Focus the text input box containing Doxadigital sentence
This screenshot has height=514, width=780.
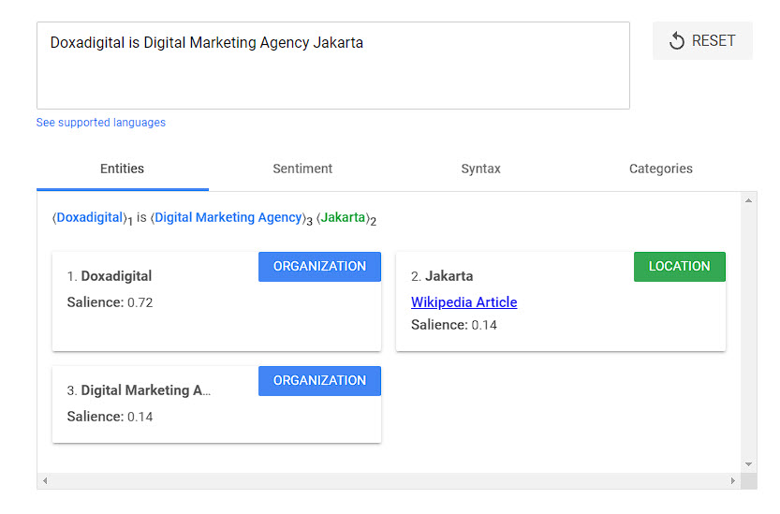point(332,66)
